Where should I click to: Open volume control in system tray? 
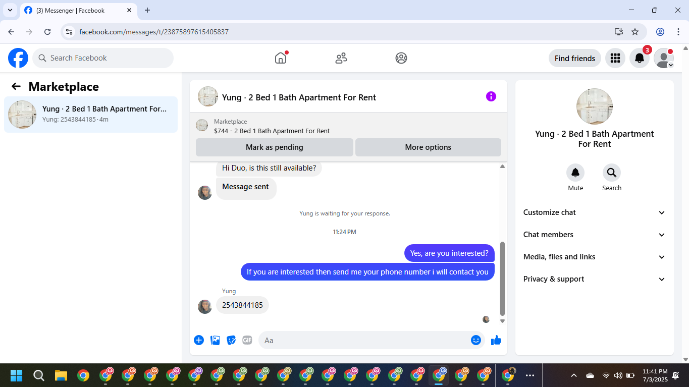[x=618, y=375]
